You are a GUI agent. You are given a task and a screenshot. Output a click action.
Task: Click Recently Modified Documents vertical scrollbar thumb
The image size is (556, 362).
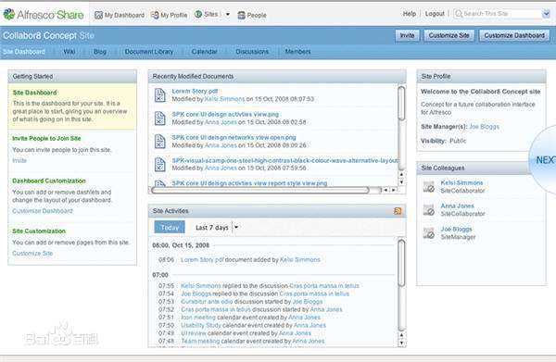click(401, 104)
